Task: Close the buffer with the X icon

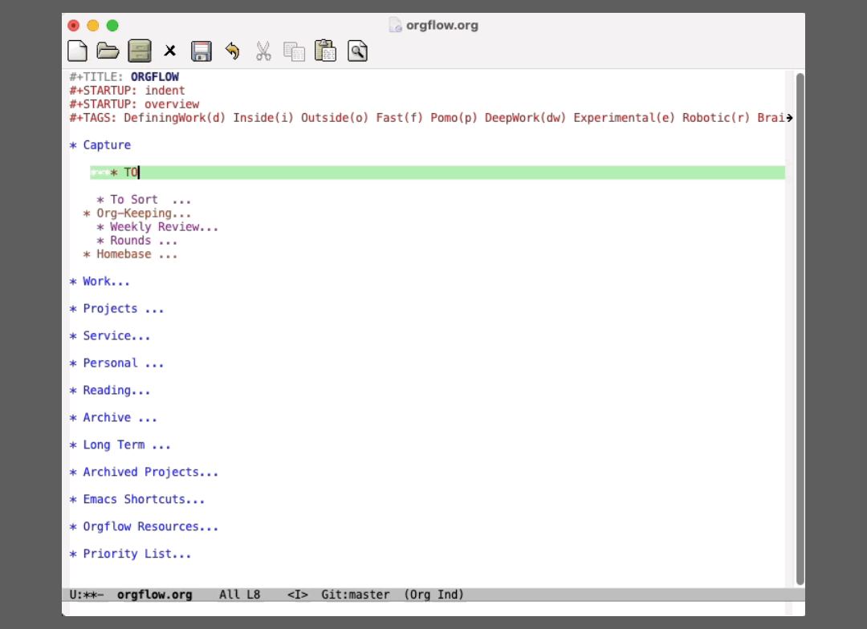Action: click(x=170, y=51)
